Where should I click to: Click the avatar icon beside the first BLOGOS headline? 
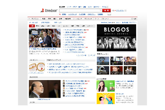click(64, 81)
